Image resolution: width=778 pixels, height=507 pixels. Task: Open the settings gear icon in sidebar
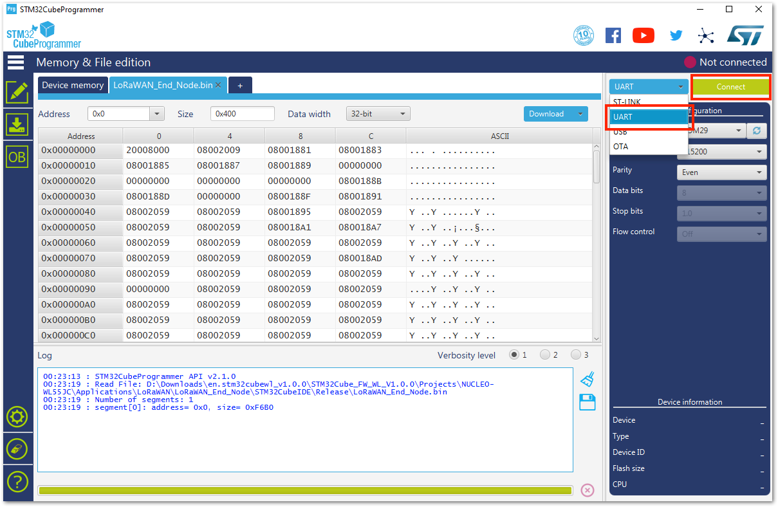pyautogui.click(x=17, y=418)
